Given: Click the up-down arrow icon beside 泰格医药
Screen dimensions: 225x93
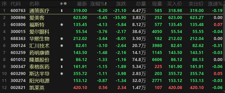Looking at the screenshot, I should pos(62,66).
